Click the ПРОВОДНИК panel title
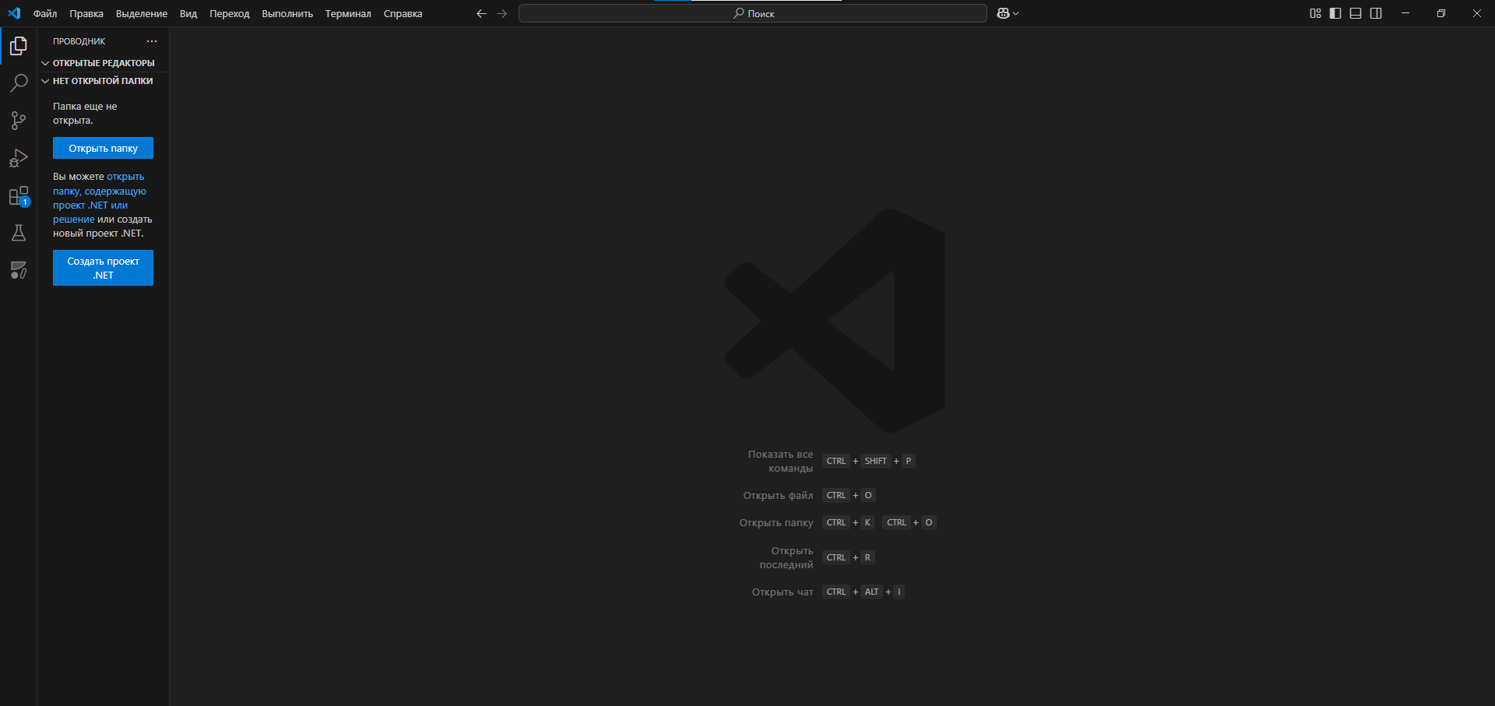This screenshot has width=1495, height=706. (x=79, y=41)
